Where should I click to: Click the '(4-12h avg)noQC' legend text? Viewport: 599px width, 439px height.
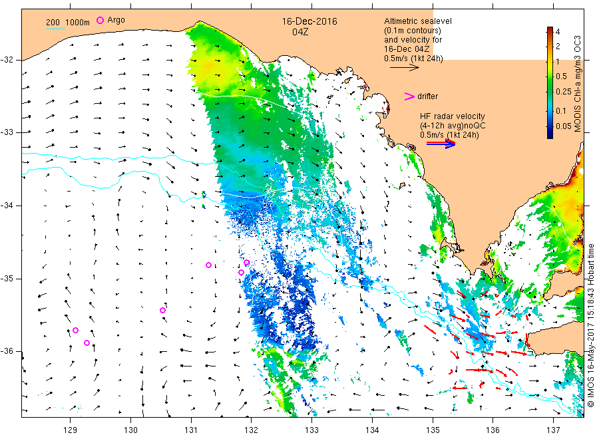[x=453, y=126]
